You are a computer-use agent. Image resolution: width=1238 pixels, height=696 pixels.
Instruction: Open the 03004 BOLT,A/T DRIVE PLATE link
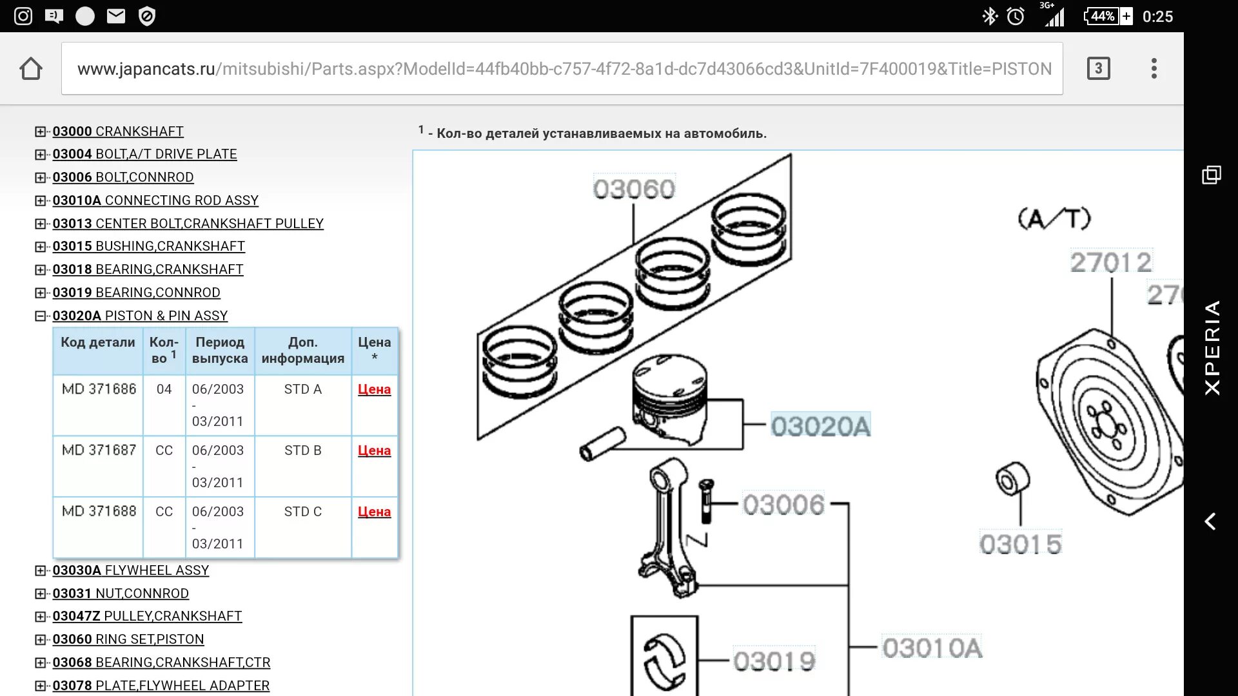144,154
